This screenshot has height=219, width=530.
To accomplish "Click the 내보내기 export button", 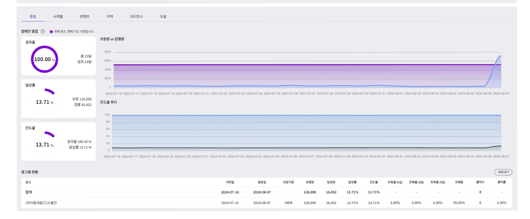I will 503,172.
